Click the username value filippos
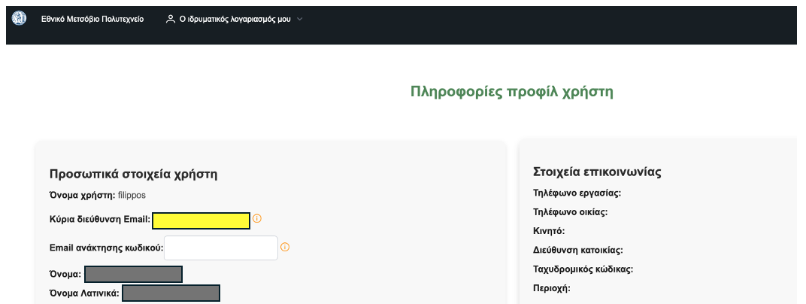Screen dimensions: 806x304 132,196
